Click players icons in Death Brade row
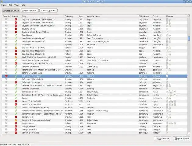Image resolution: width=192 pixels, height=146 pixels. 168,60
